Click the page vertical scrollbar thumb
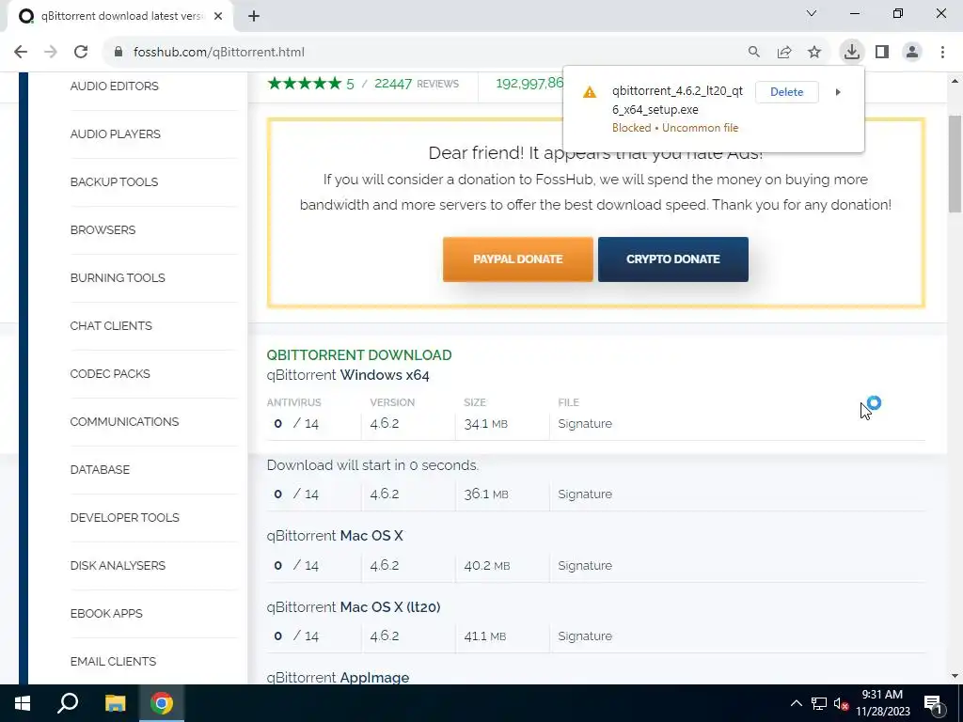This screenshot has width=963, height=722. point(955,164)
